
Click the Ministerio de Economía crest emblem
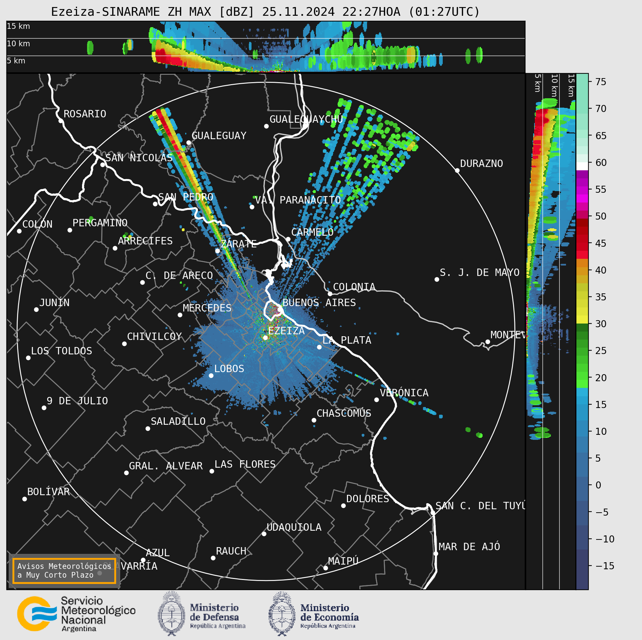coord(282,614)
